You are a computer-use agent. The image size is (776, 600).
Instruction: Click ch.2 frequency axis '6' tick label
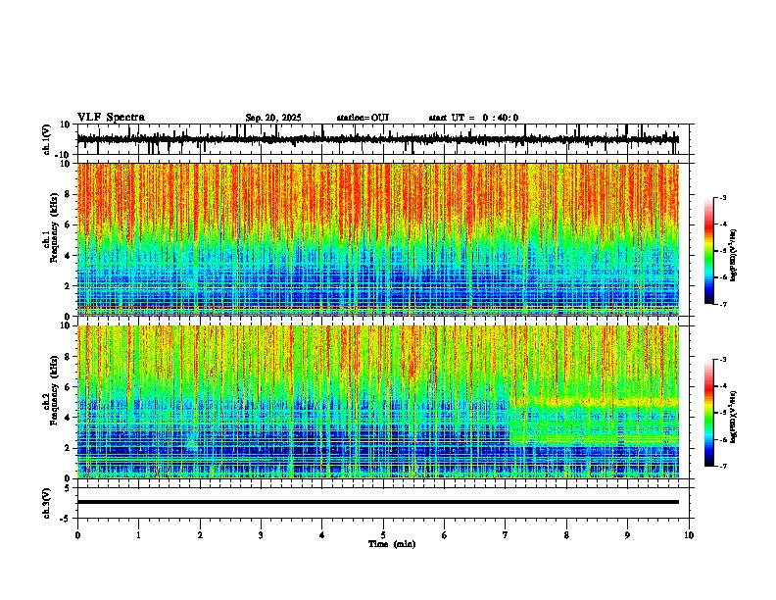click(x=69, y=387)
